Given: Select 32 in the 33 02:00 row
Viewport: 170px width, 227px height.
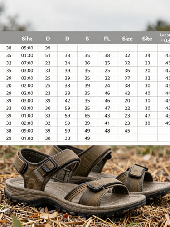Looking at the screenshot, I should point(48,123).
